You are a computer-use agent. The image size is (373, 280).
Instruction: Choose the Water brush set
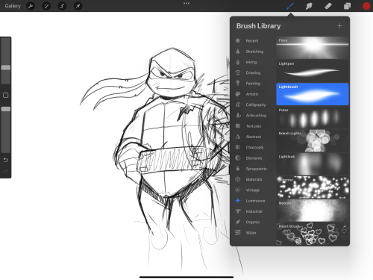[x=251, y=233]
